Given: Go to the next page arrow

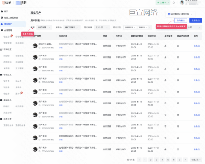Looking at the screenshot, I should pyautogui.click(x=185, y=160).
